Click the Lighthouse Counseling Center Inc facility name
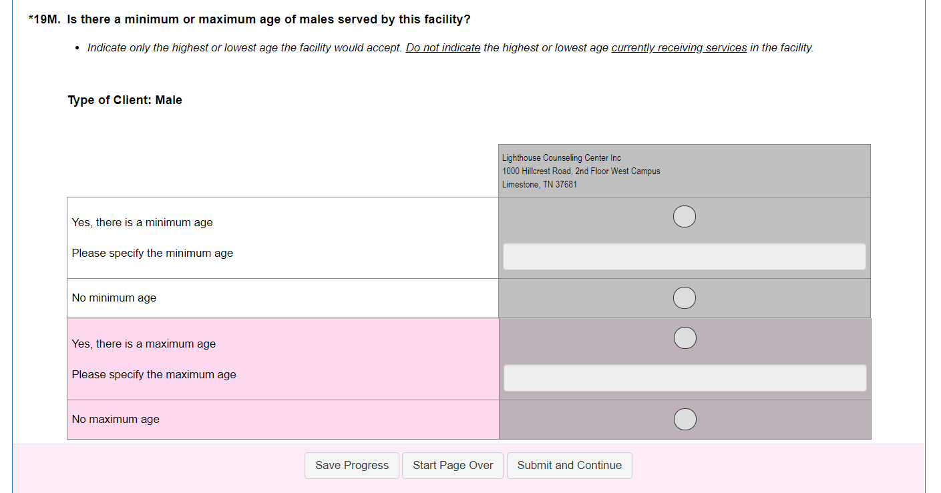The image size is (941, 493). [x=561, y=158]
